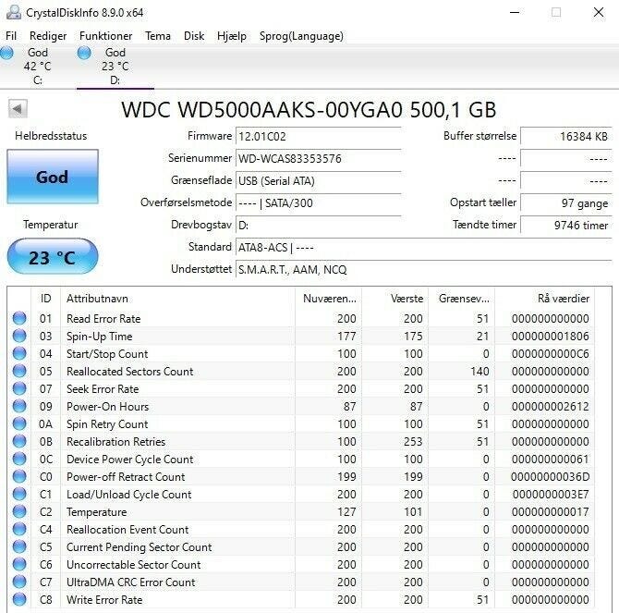This screenshot has width=619, height=613.
Task: Click status icon of Write Error Rate row
Action: point(19,599)
